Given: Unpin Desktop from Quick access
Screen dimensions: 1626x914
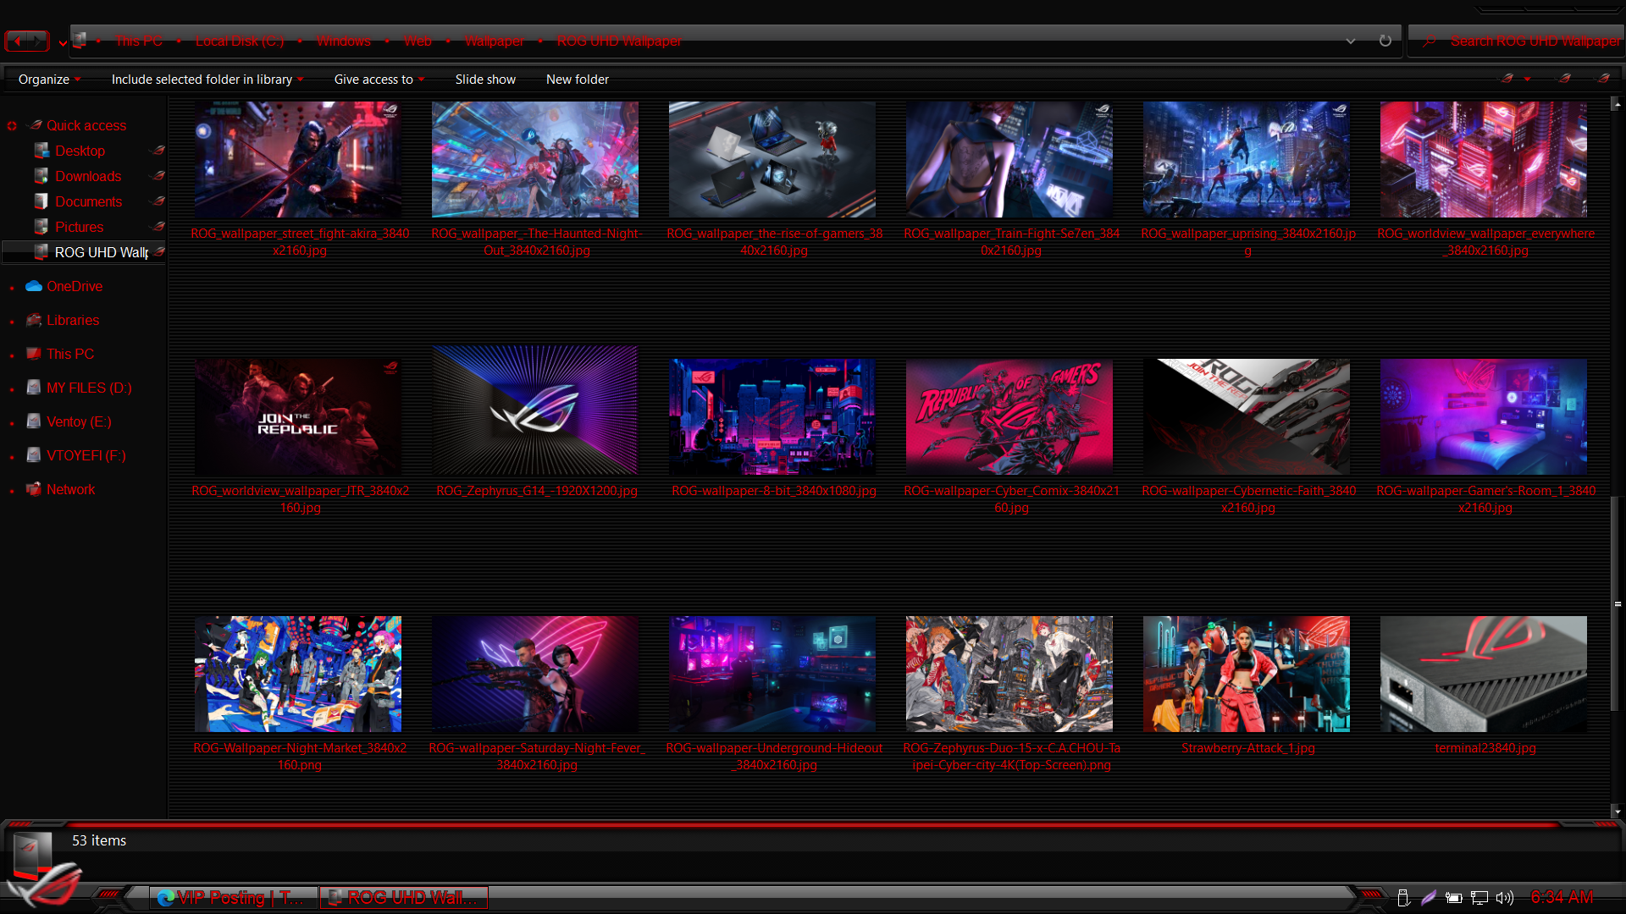Looking at the screenshot, I should tap(157, 151).
